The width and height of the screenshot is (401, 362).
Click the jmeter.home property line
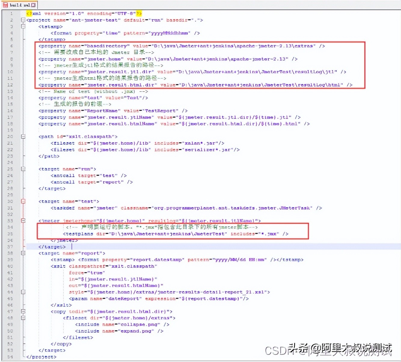[168, 59]
